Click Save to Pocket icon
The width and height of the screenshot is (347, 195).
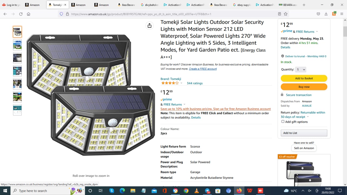(319, 14)
